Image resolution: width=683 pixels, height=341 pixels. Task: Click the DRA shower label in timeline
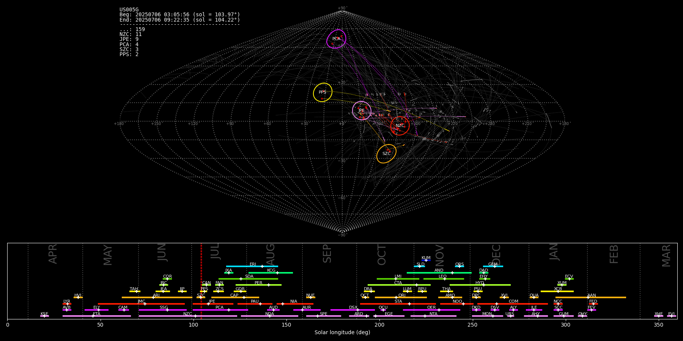(368, 289)
